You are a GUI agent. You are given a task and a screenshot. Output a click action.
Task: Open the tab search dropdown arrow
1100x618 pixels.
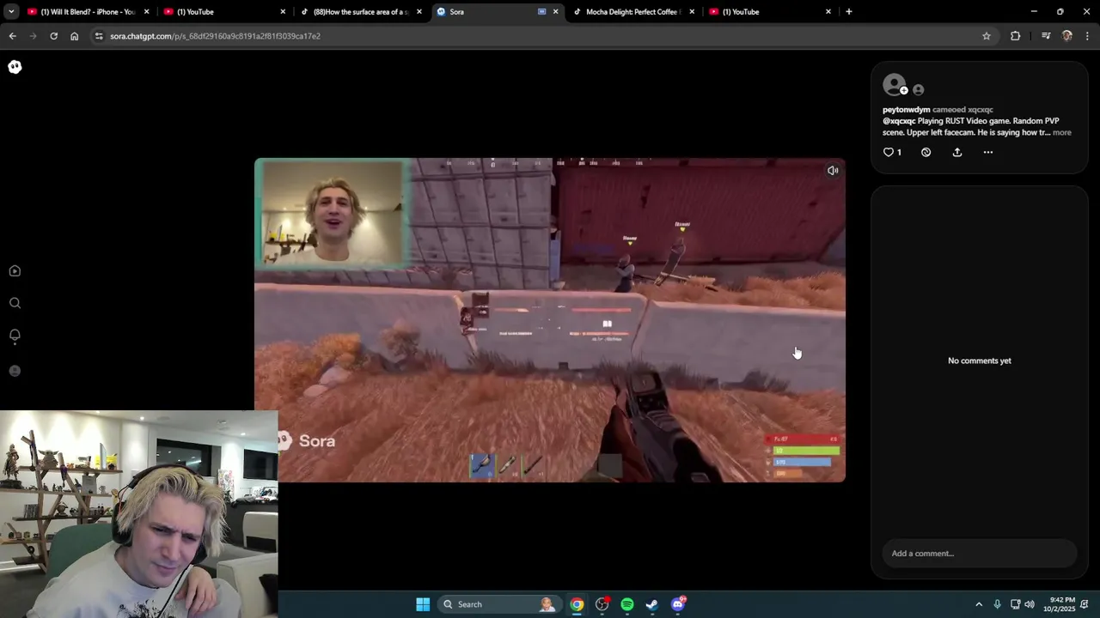(x=11, y=12)
